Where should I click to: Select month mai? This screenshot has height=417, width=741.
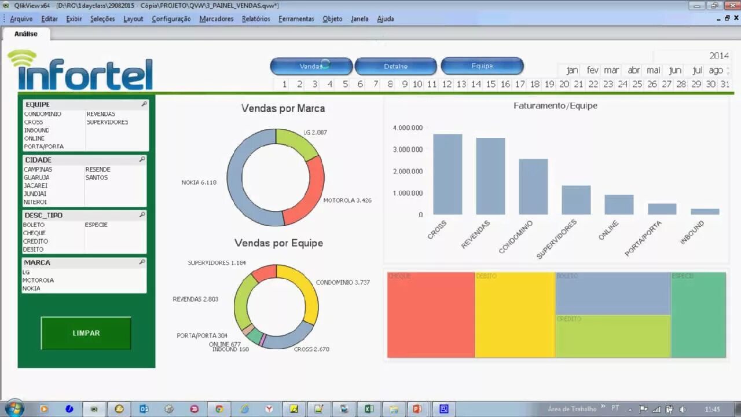point(654,70)
